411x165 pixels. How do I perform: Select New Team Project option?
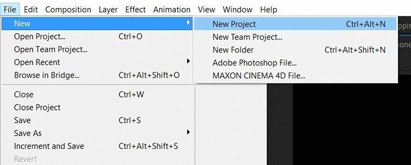[247, 37]
